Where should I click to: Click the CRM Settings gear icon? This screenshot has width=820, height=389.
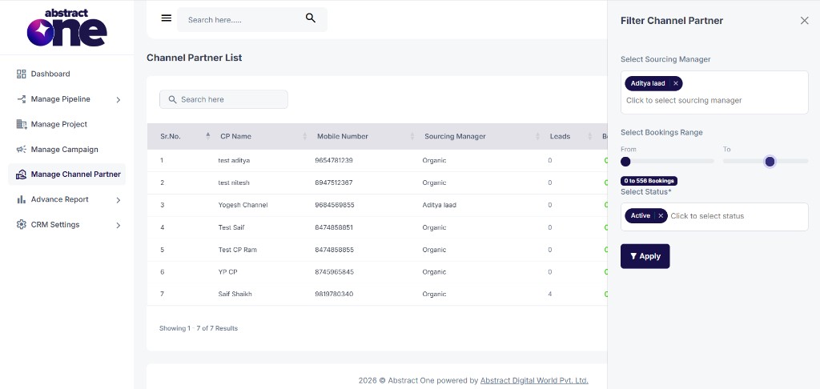click(22, 224)
